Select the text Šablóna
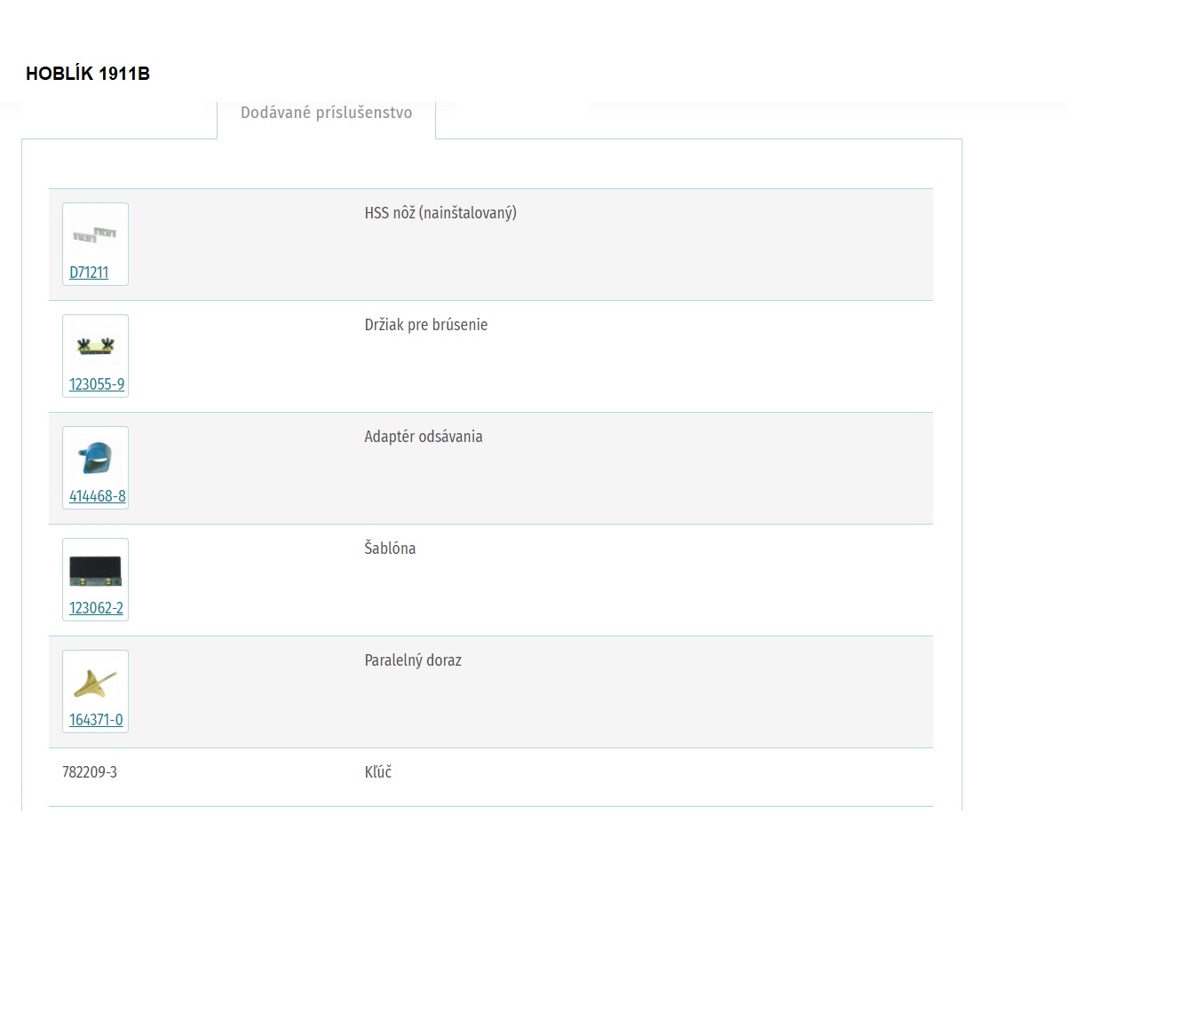 click(390, 549)
